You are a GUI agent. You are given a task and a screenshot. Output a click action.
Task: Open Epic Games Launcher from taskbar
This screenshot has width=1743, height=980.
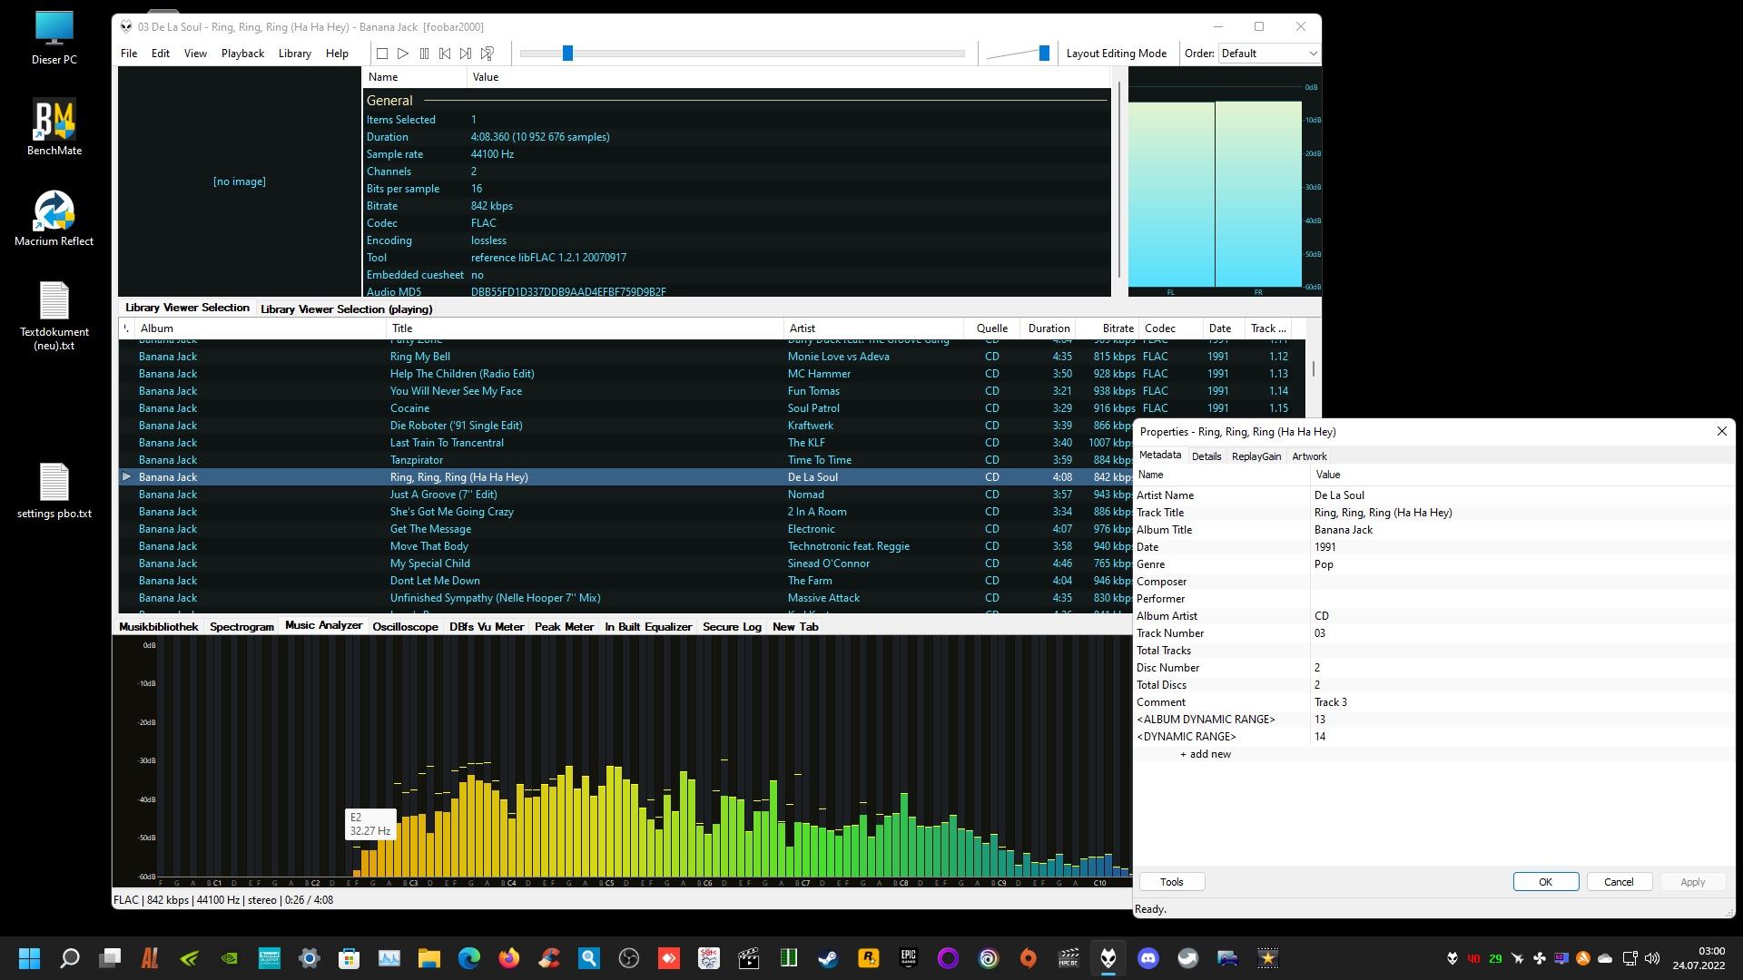point(908,958)
